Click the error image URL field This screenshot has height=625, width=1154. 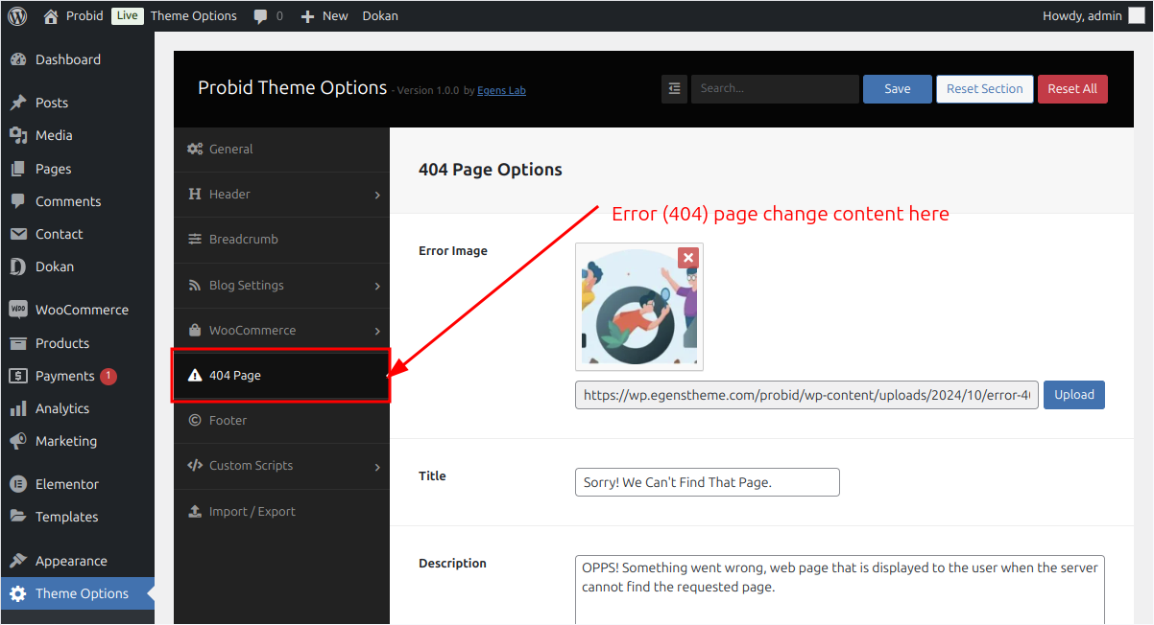coord(806,395)
